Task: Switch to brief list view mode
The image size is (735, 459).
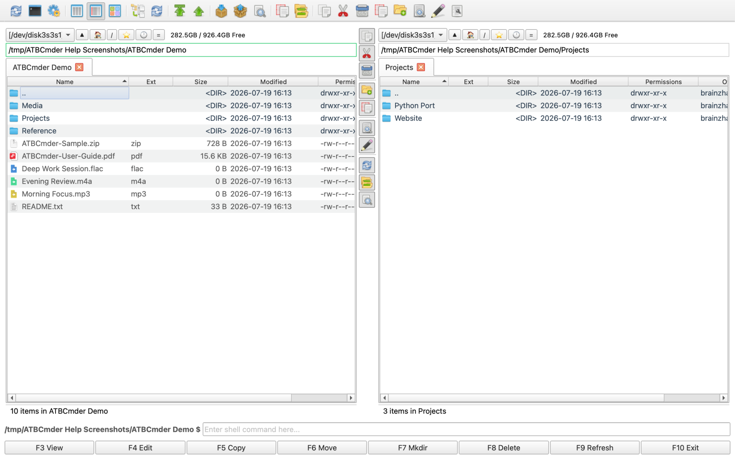Action: click(x=77, y=11)
